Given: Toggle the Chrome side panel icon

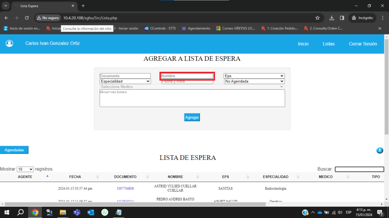Looking at the screenshot, I should 342,18.
